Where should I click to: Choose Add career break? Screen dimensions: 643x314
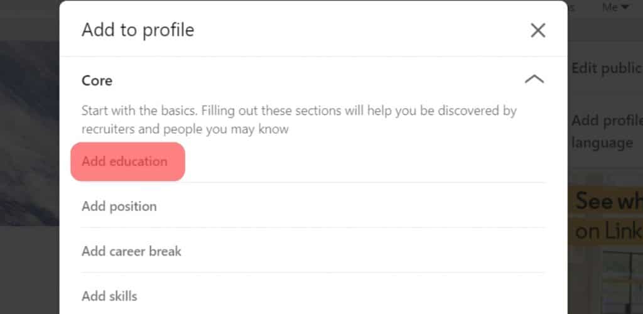131,251
